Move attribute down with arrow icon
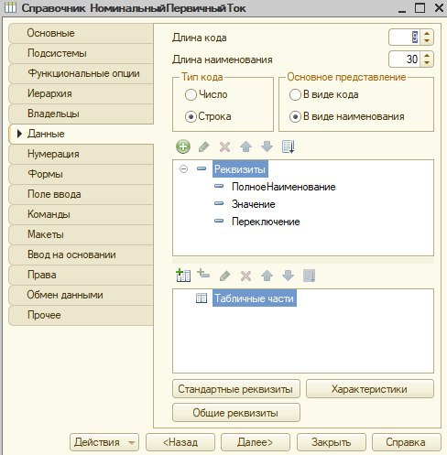The height and width of the screenshot is (455, 447). [x=267, y=146]
